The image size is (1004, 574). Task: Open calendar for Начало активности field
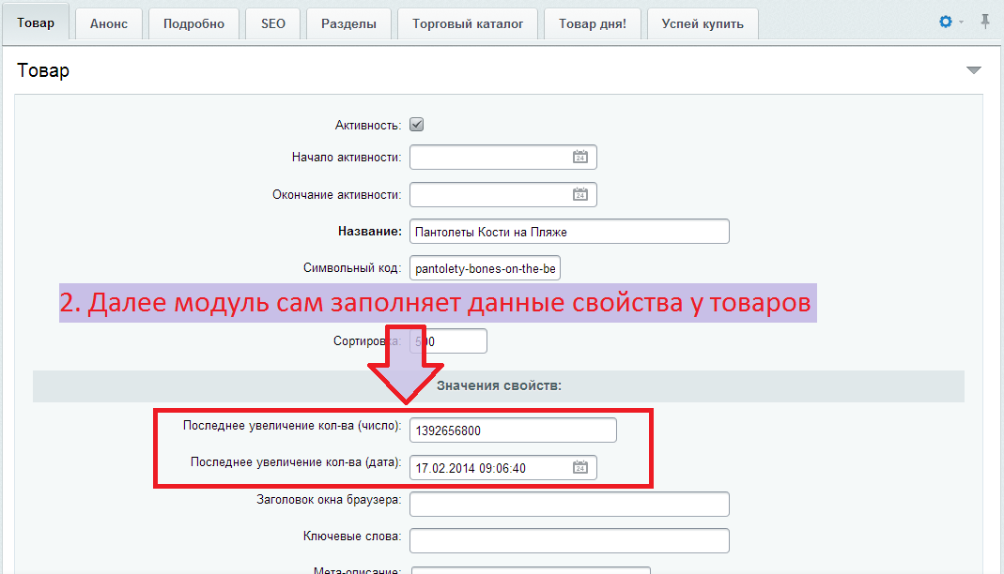pos(579,158)
